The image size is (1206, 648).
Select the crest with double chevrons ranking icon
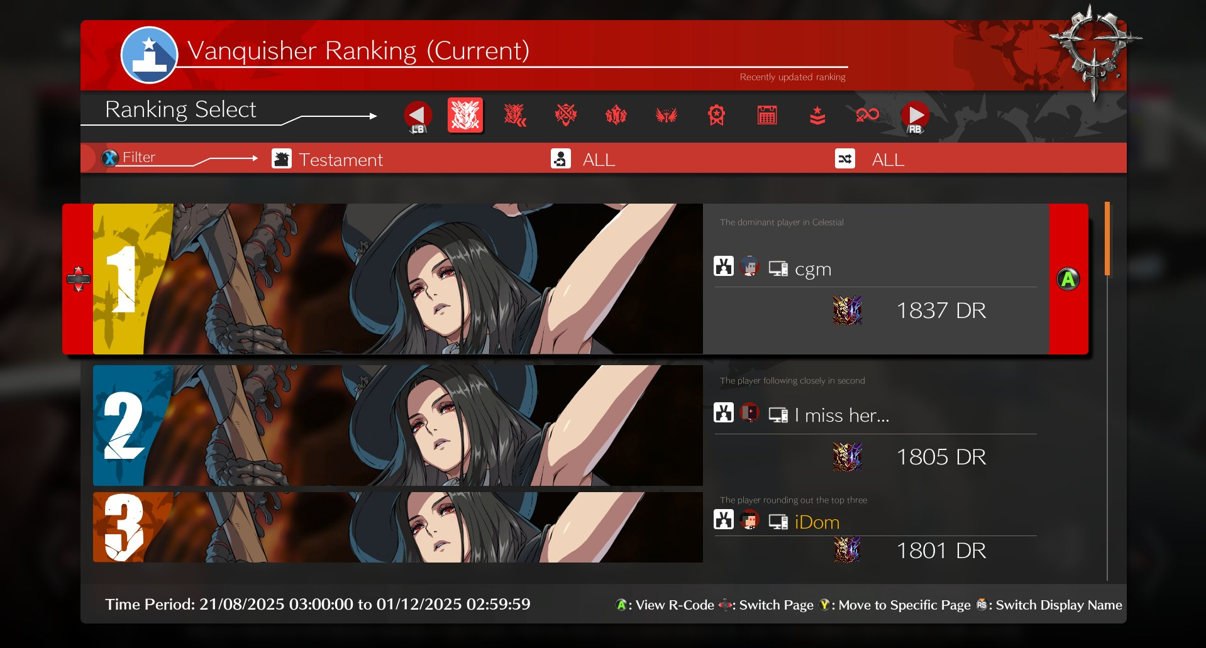point(516,115)
